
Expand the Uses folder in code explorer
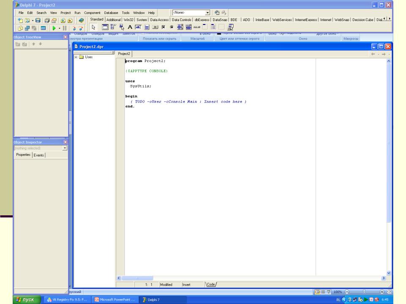[76, 57]
